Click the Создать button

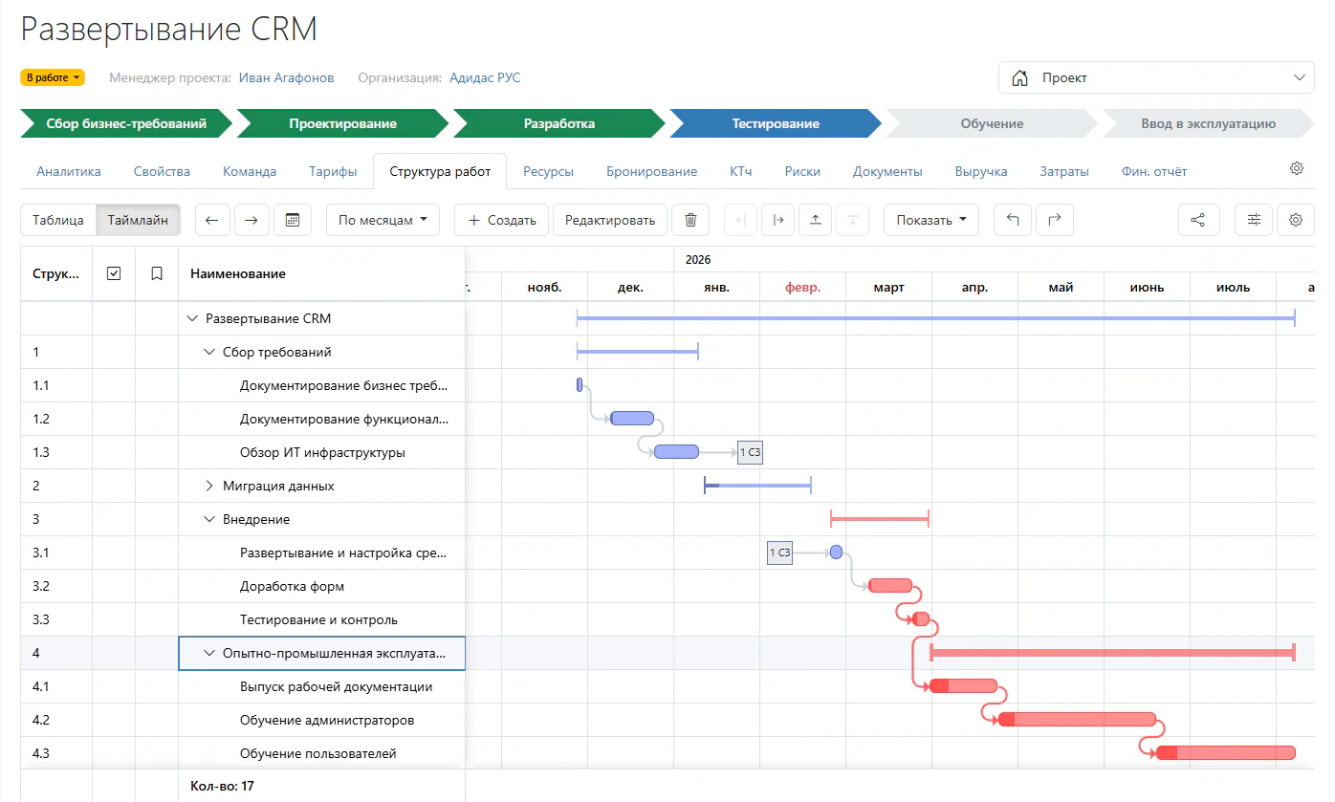(501, 220)
